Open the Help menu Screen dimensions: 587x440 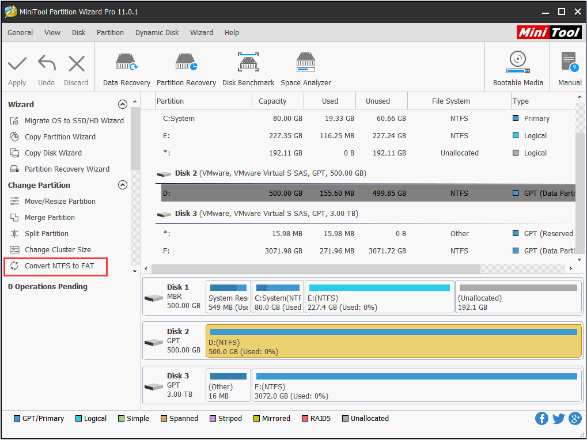click(232, 33)
